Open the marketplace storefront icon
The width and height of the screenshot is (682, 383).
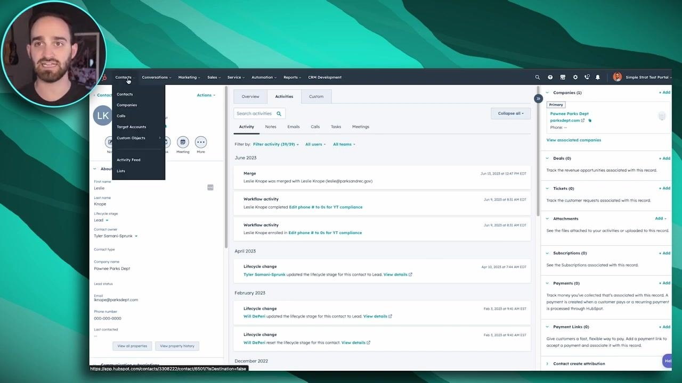[562, 77]
